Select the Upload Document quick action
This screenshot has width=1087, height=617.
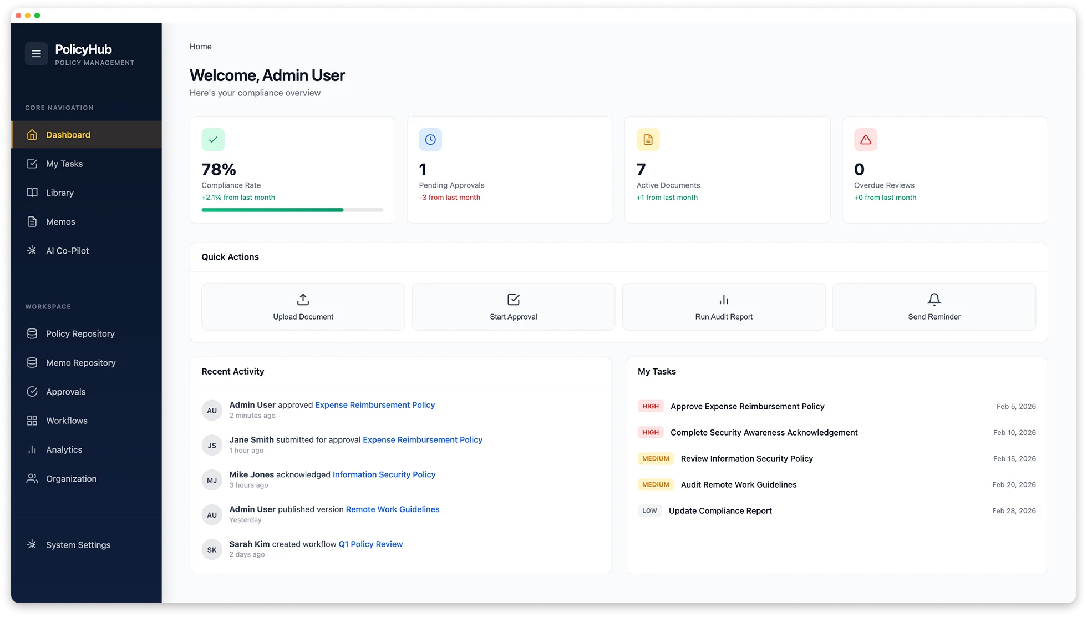pyautogui.click(x=303, y=307)
